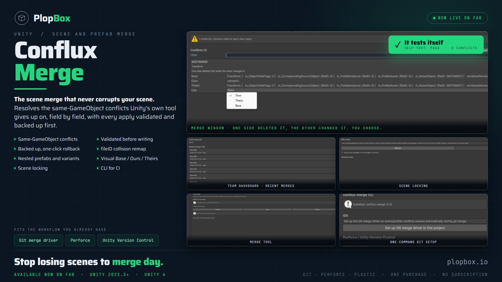Screen dimensions: 502x282
Task: Click the Validated before writing bullet
Action: (127, 139)
